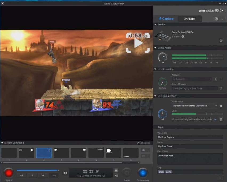Click the Status Message field
The height and width of the screenshot is (182, 227).
[194, 88]
